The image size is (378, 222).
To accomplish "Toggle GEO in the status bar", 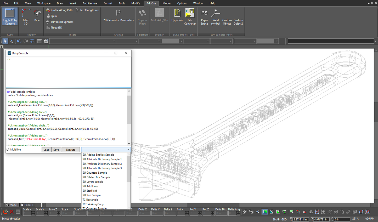I will [x=284, y=219].
